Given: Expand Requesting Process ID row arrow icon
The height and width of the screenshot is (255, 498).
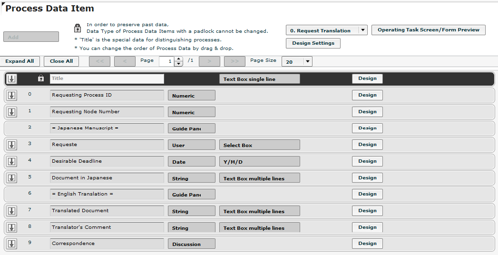Looking at the screenshot, I should 12,95.
